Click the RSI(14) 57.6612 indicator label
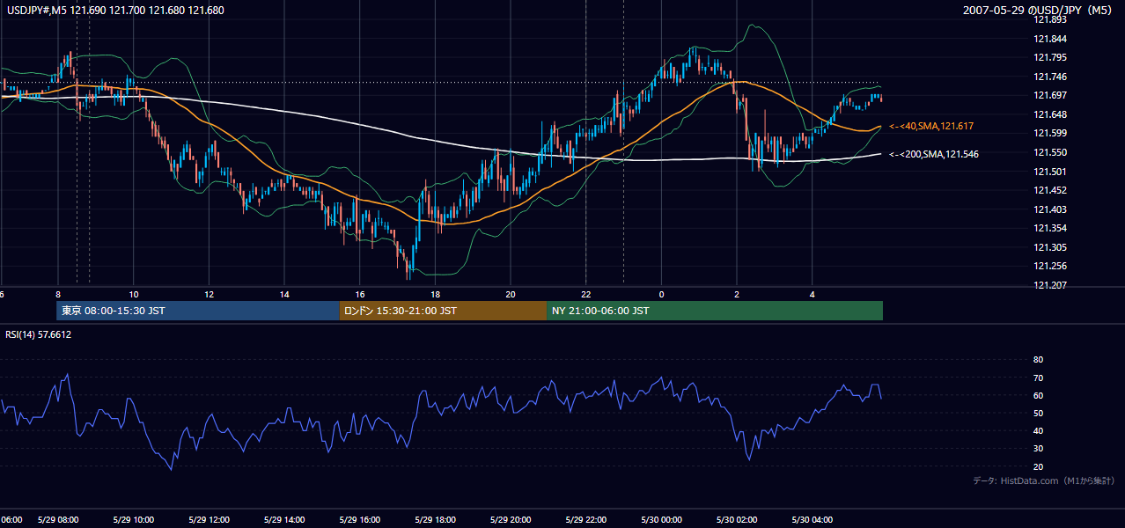The image size is (1125, 528). tap(37, 334)
